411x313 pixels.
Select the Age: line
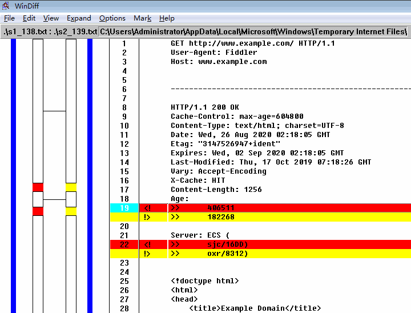(x=180, y=199)
